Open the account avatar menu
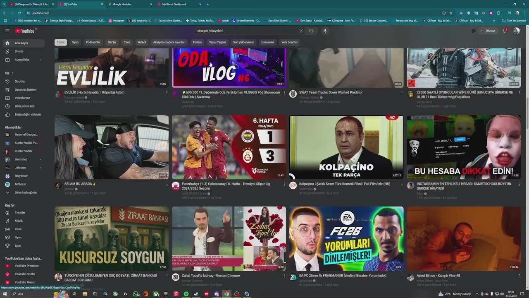The image size is (529, 298). (516, 31)
